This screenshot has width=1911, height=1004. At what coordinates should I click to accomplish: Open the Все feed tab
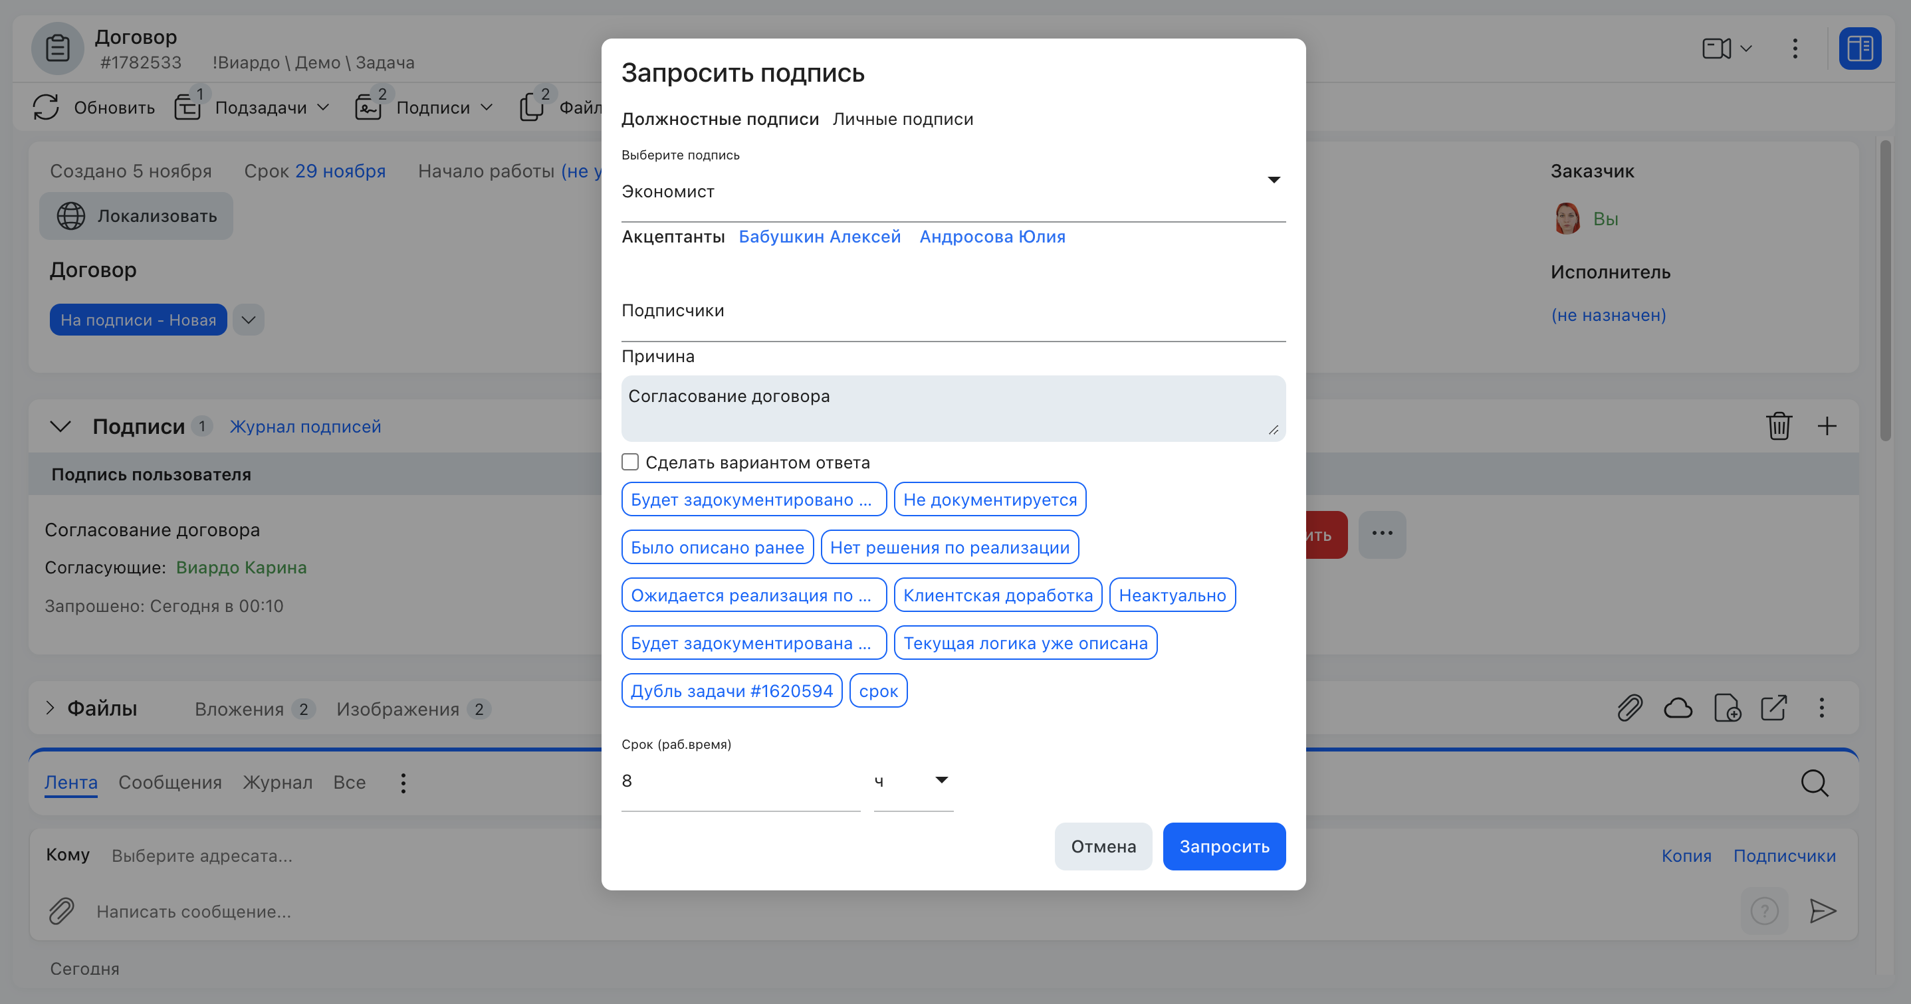350,783
